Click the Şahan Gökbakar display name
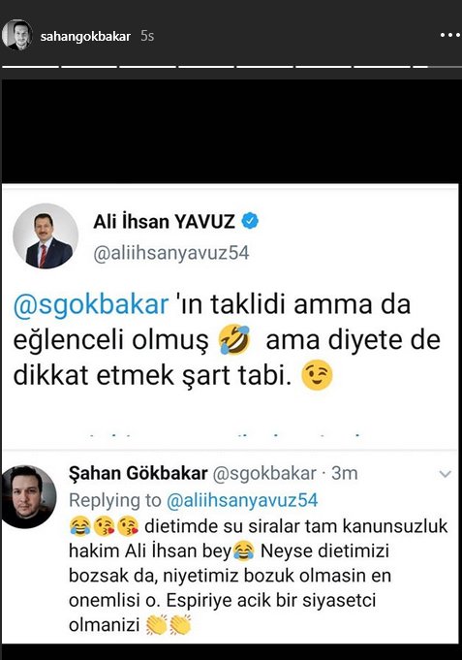 click(x=139, y=474)
